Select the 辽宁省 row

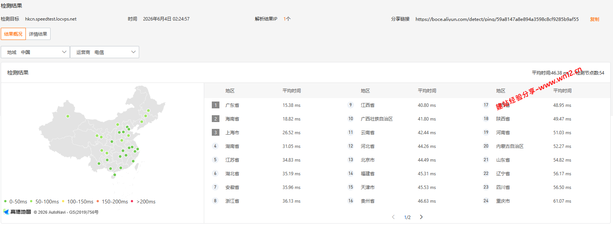coord(543,174)
